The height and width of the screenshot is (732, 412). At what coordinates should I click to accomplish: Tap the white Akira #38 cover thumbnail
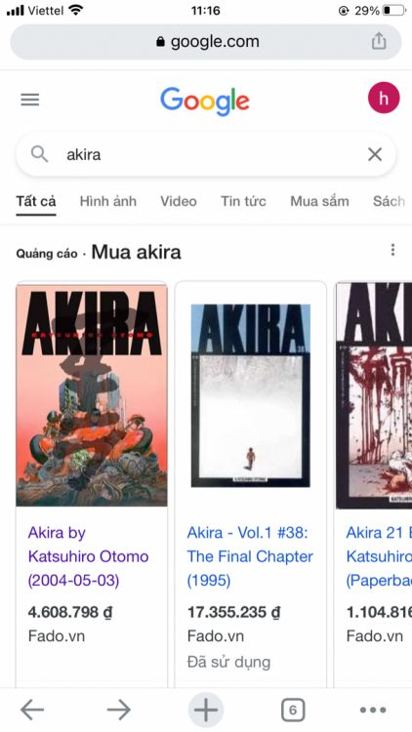[250, 395]
